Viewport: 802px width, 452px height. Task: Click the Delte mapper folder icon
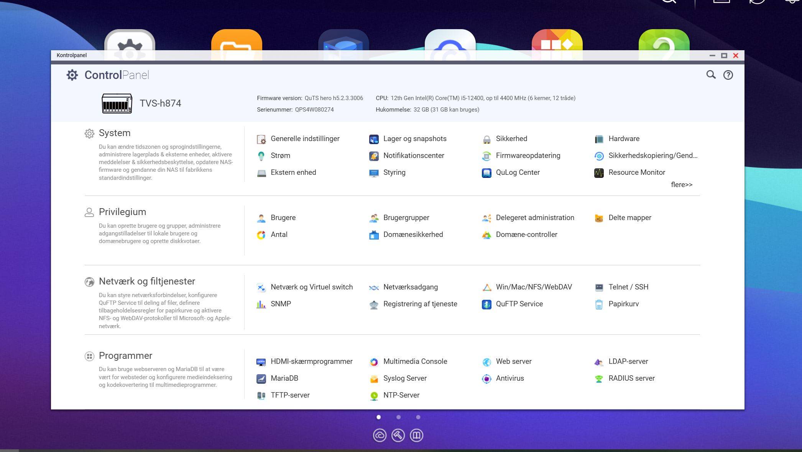click(x=599, y=218)
